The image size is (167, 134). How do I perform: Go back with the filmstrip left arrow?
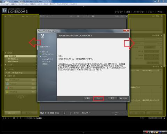click(17, 118)
